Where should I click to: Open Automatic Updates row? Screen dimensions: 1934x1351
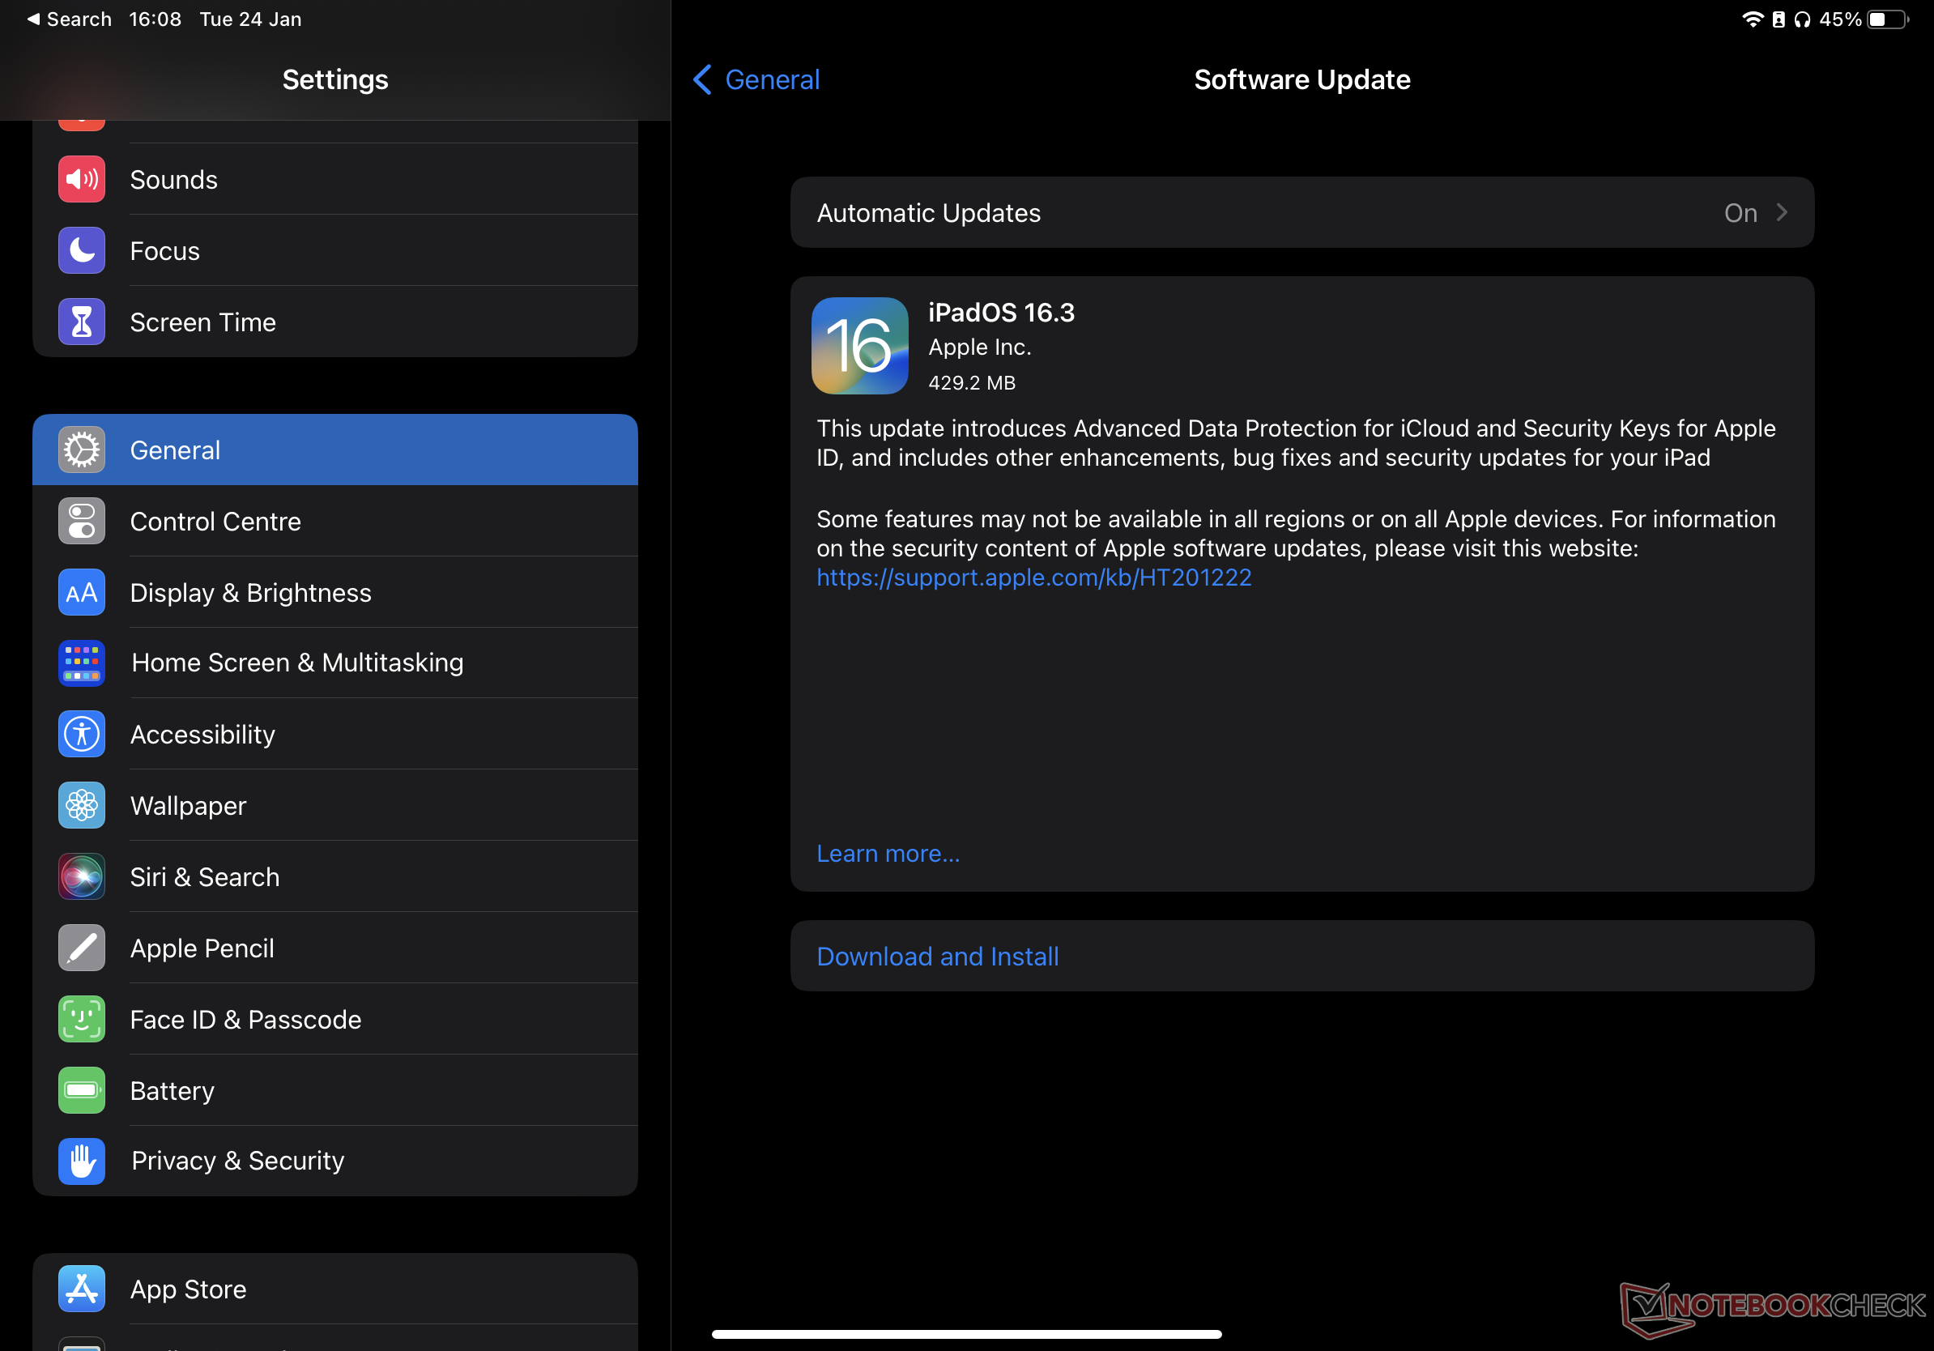tap(1301, 212)
